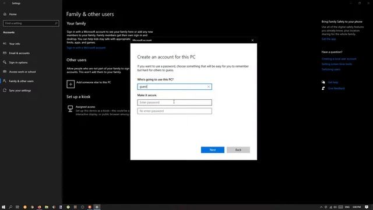Click the Your info person icon
373x210 pixels.
(x=5, y=44)
